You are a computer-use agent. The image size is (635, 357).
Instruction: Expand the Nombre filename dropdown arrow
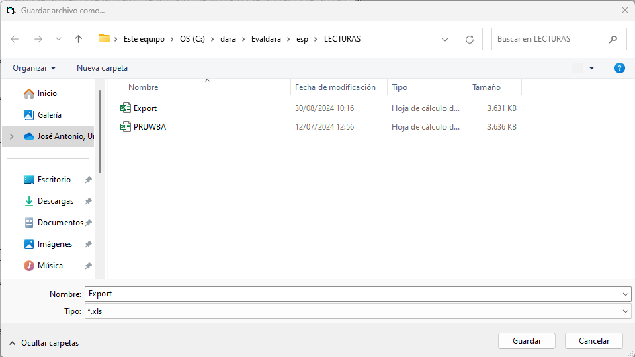[626, 294]
